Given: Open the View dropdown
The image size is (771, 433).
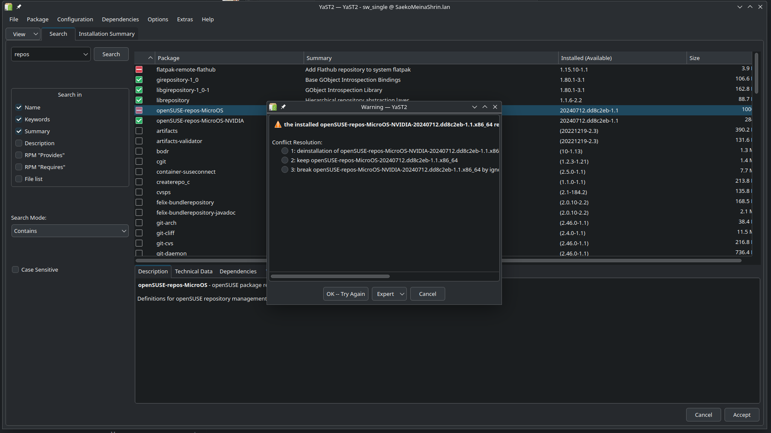Looking at the screenshot, I should [x=23, y=34].
